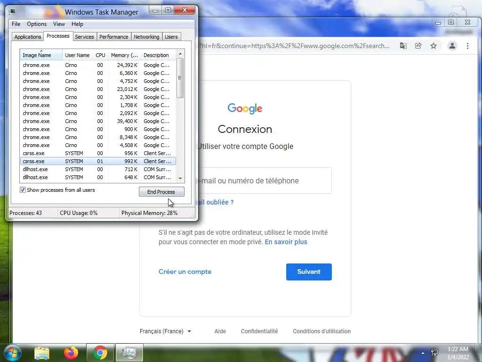The width and height of the screenshot is (482, 362).
Task: Click the e-mail or phone input field
Action: [x=265, y=181]
